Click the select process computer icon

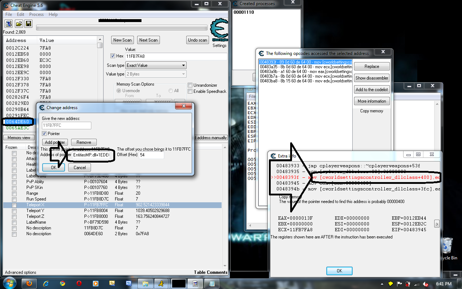click(x=9, y=24)
